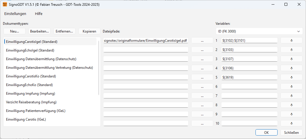Select Einwilligung Impfung (Impfung) in the list
The width and height of the screenshot is (306, 139).
point(30,94)
